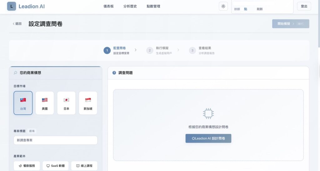Choose the 餐飲服務 industry template
Image resolution: width=320 pixels, height=171 pixels.
pos(27,166)
